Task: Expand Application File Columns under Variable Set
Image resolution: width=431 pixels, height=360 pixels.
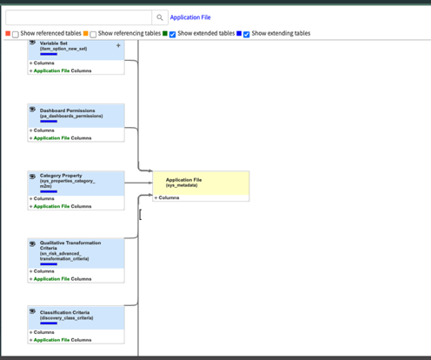Action: (60, 70)
